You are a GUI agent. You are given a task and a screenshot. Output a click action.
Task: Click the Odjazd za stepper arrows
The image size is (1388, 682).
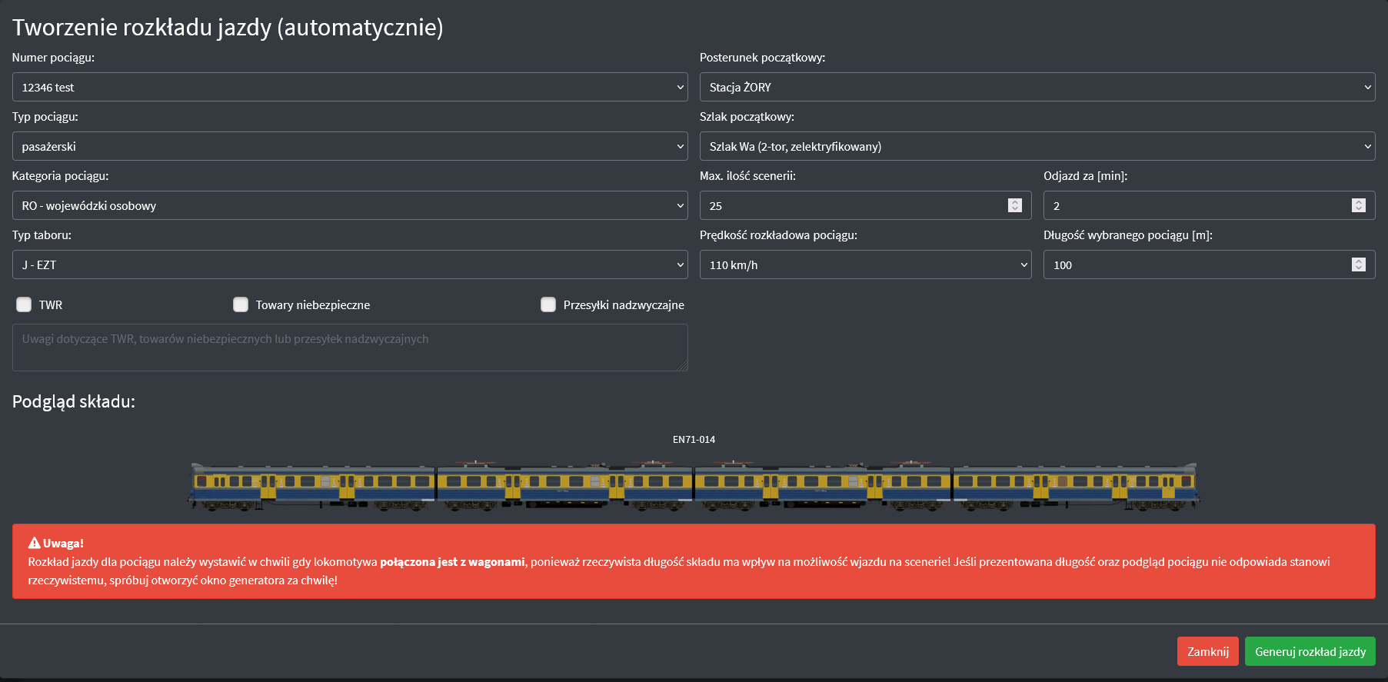click(x=1358, y=205)
